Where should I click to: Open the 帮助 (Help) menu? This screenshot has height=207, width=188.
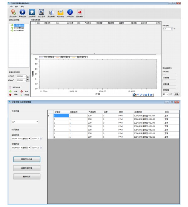tap(22, 6)
